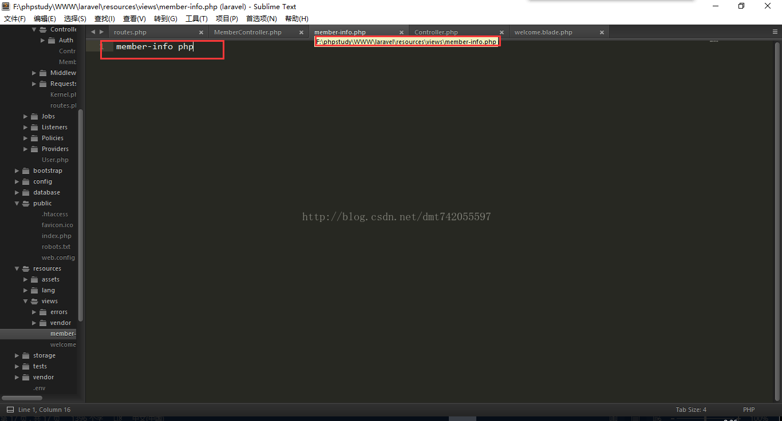Collapse the resources folder arrow
The image size is (782, 421).
pyautogui.click(x=17, y=268)
